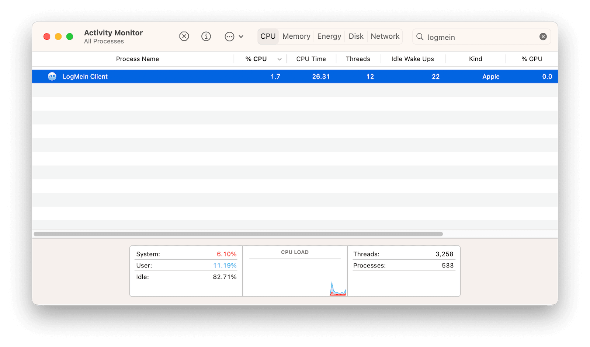This screenshot has height=347, width=590.
Task: Click the 26.31 CPU time value
Action: point(321,77)
